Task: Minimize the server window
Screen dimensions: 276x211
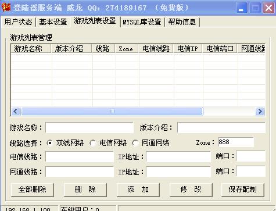Action: click(242, 8)
